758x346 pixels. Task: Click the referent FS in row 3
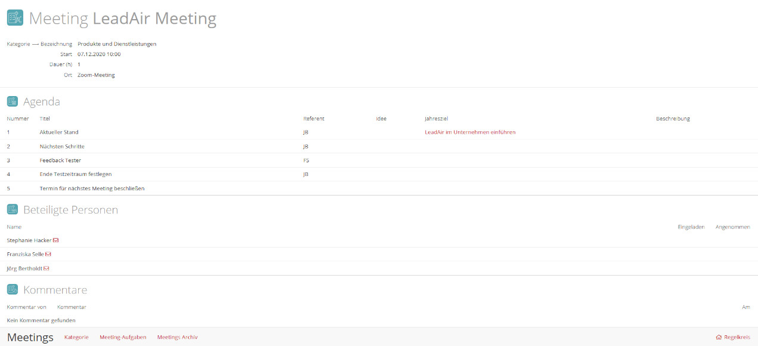pos(306,160)
